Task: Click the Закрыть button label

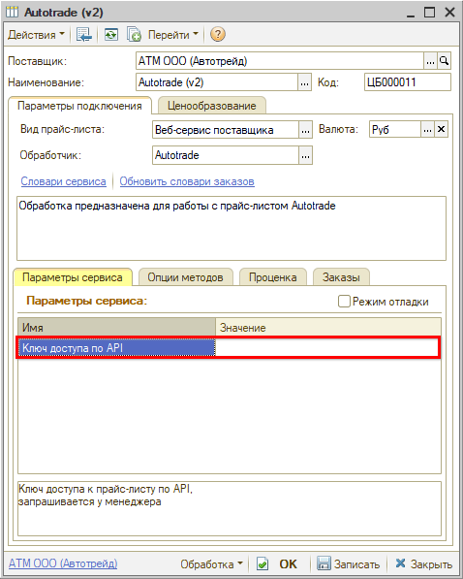Action: pos(431,564)
